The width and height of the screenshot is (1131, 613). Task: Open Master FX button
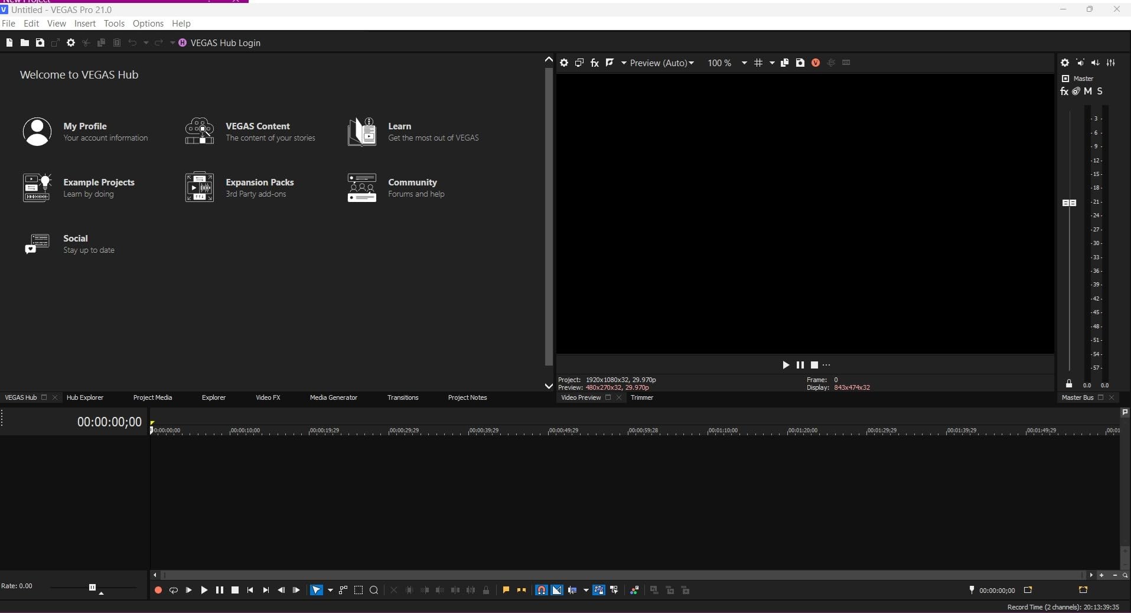tap(1064, 92)
